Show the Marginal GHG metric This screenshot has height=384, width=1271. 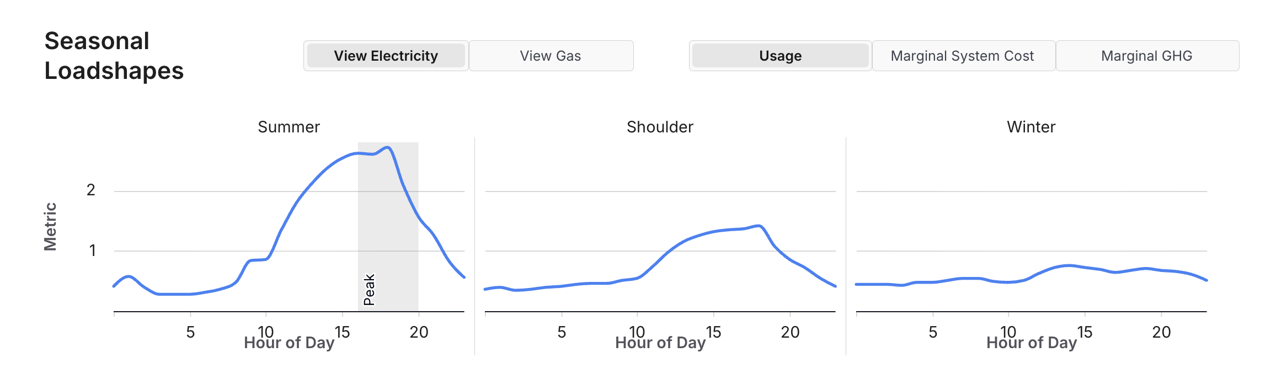[x=1147, y=56]
